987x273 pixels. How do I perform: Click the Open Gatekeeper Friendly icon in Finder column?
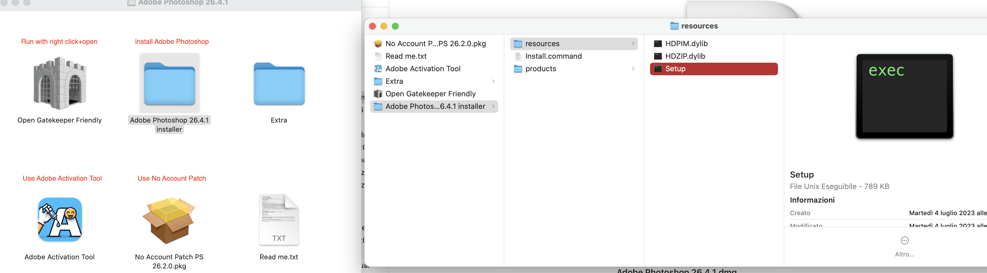378,94
